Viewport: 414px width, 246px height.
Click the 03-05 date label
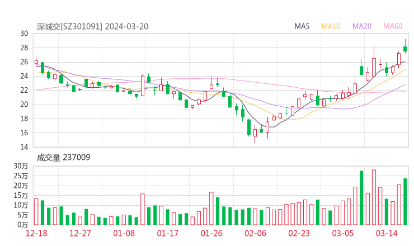click(343, 233)
